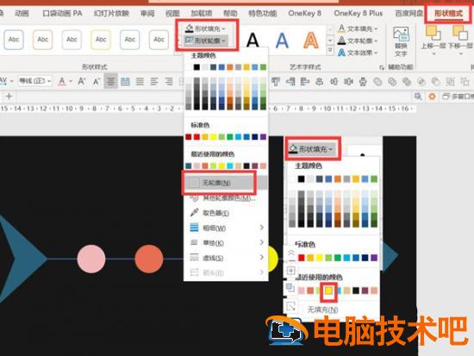Pick purple in outline menu 标准色 row
Screen dimensions: 474x356
click(264, 137)
